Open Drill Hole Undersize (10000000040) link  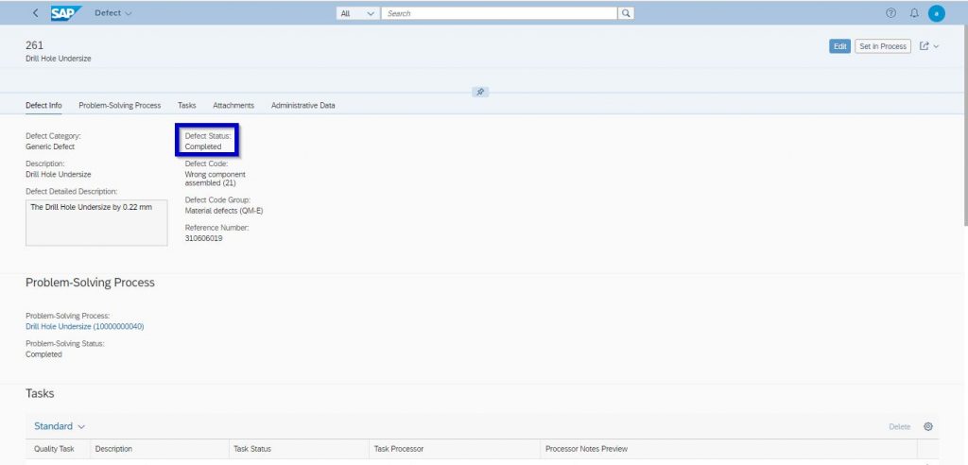[x=84, y=327]
